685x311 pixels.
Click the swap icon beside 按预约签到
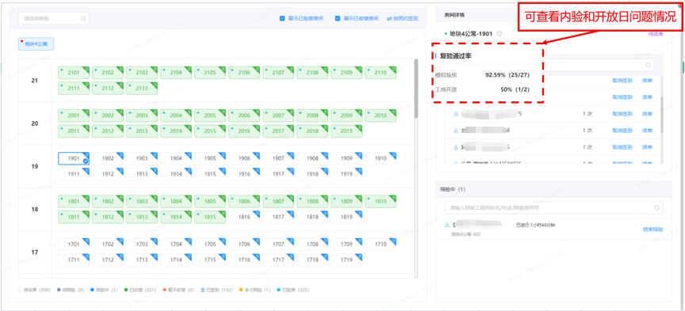[389, 19]
